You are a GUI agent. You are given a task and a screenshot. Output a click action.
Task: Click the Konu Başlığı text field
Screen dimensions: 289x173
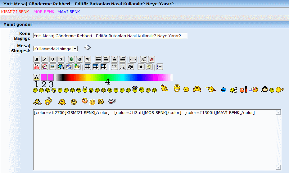110,36
